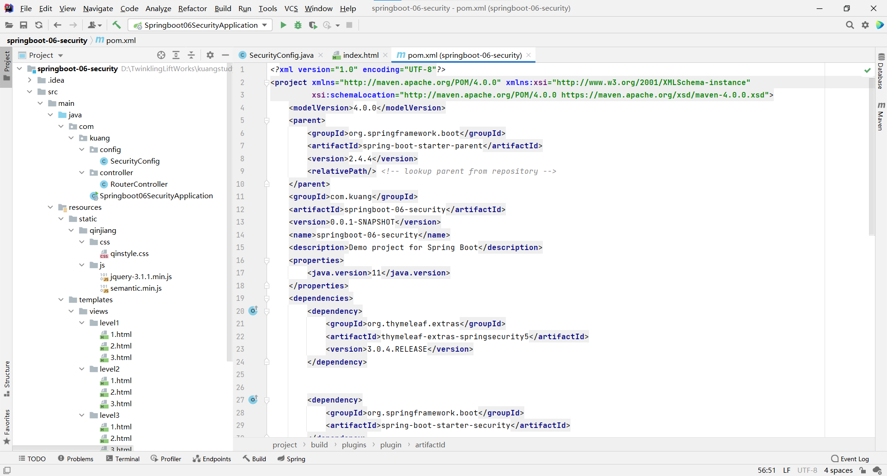Collapse the level2 folder node
The width and height of the screenshot is (887, 476).
point(82,369)
